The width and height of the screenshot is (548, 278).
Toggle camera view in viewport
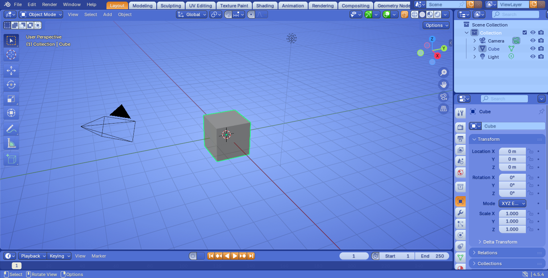pos(444,96)
